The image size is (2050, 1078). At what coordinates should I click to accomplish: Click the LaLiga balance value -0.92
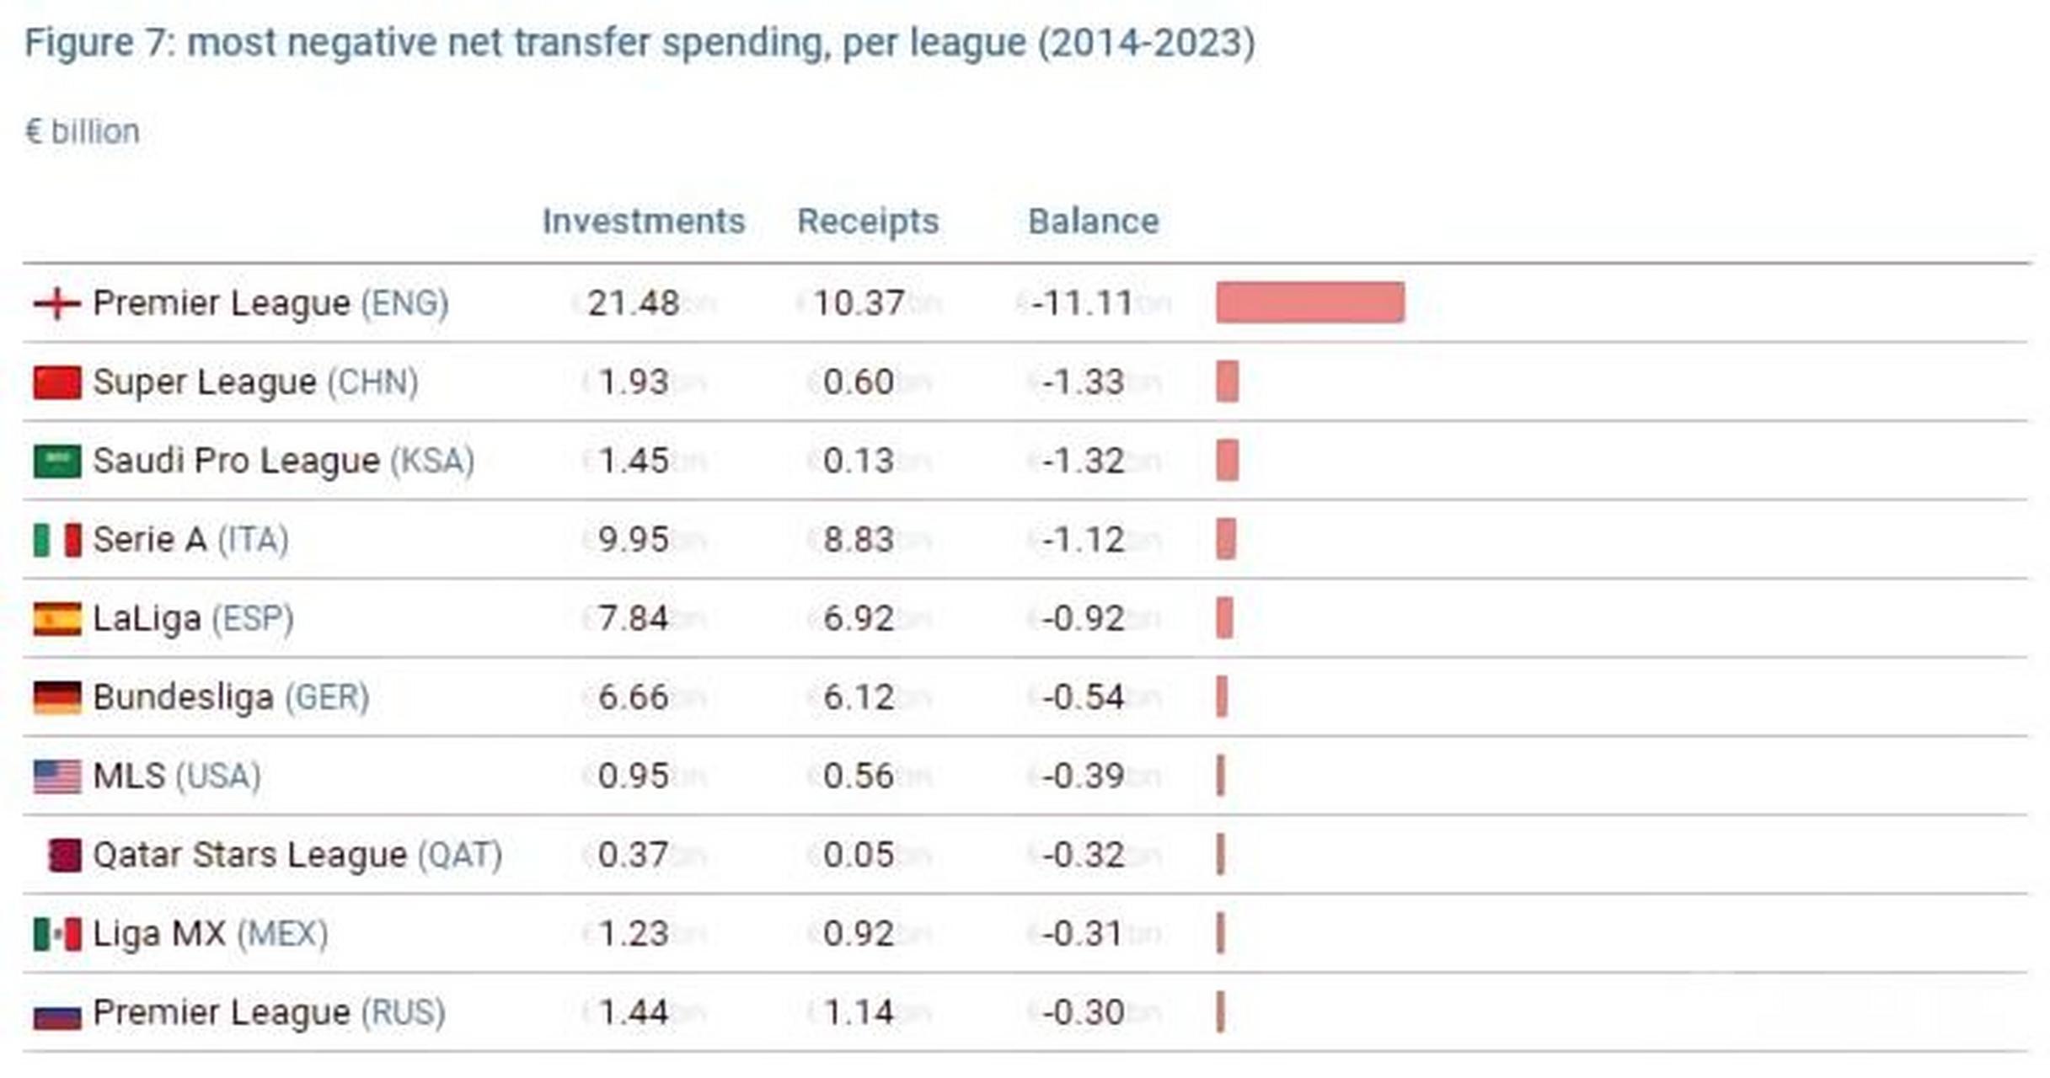pos(1083,619)
